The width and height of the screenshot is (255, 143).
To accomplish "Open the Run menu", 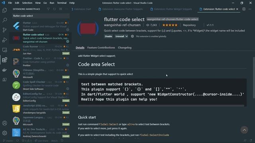I will coord(52,3).
